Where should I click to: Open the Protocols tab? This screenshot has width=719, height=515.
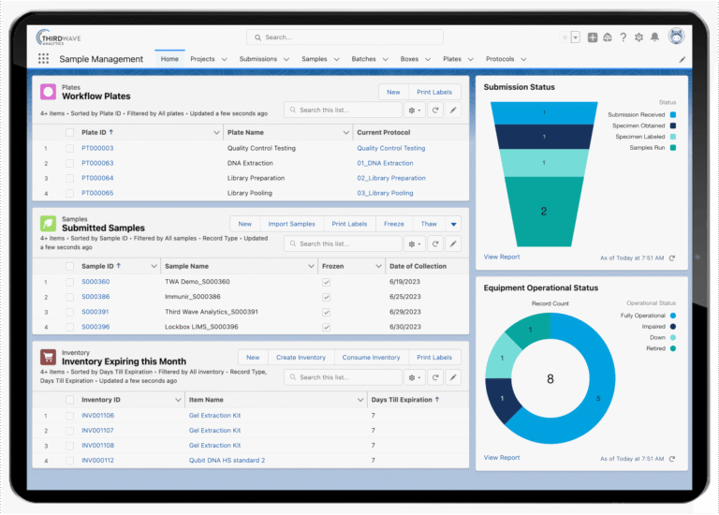500,59
